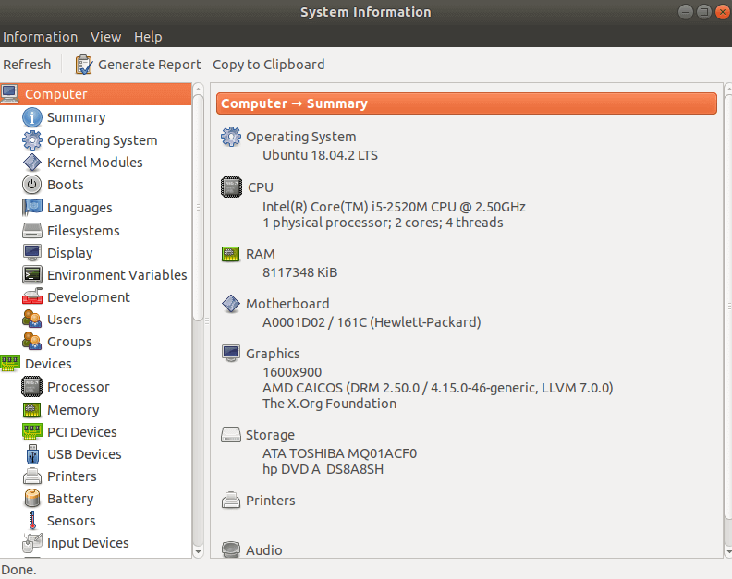Click the sidebar scrollbar down arrow
The height and width of the screenshot is (579, 732).
pos(198,551)
